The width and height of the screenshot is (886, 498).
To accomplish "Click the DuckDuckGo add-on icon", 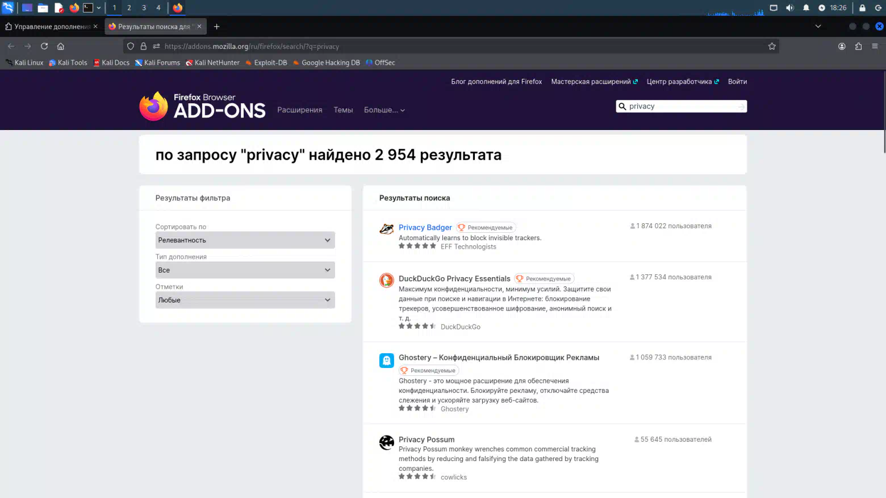I will pyautogui.click(x=387, y=281).
